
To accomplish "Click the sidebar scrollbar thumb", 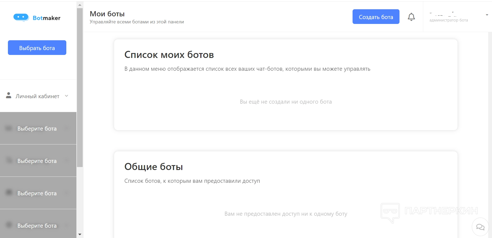I will (80, 87).
